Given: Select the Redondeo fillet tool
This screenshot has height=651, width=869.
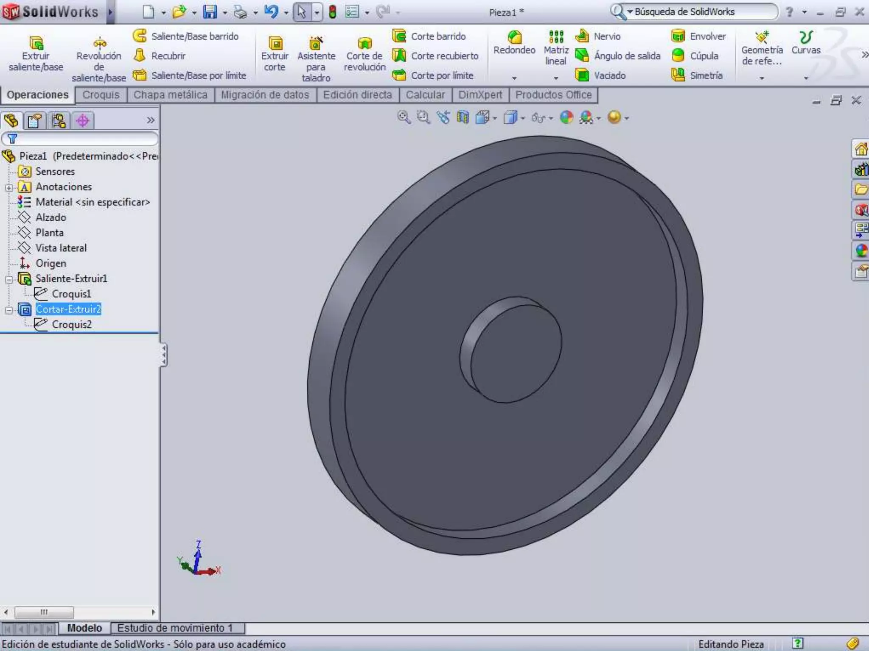Looking at the screenshot, I should 514,38.
